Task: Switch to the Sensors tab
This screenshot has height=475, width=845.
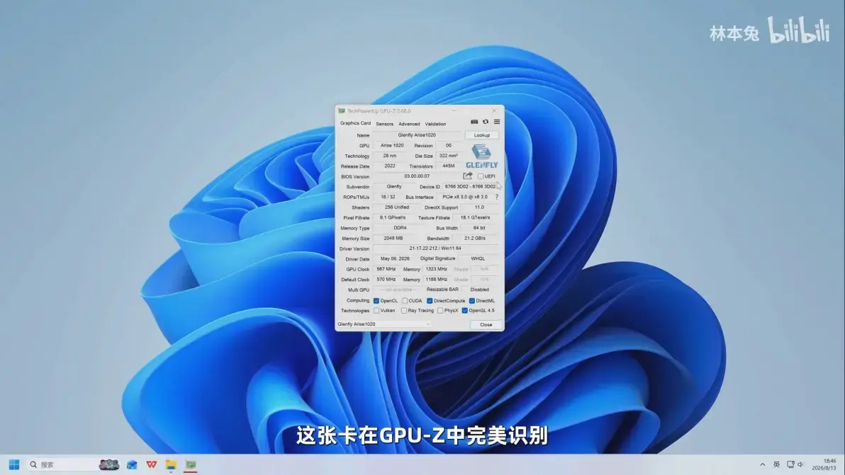Action: [x=384, y=124]
